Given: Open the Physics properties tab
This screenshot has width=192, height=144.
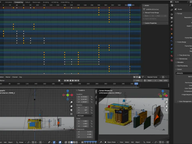Looking at the screenshot, I should pyautogui.click(x=172, y=45).
